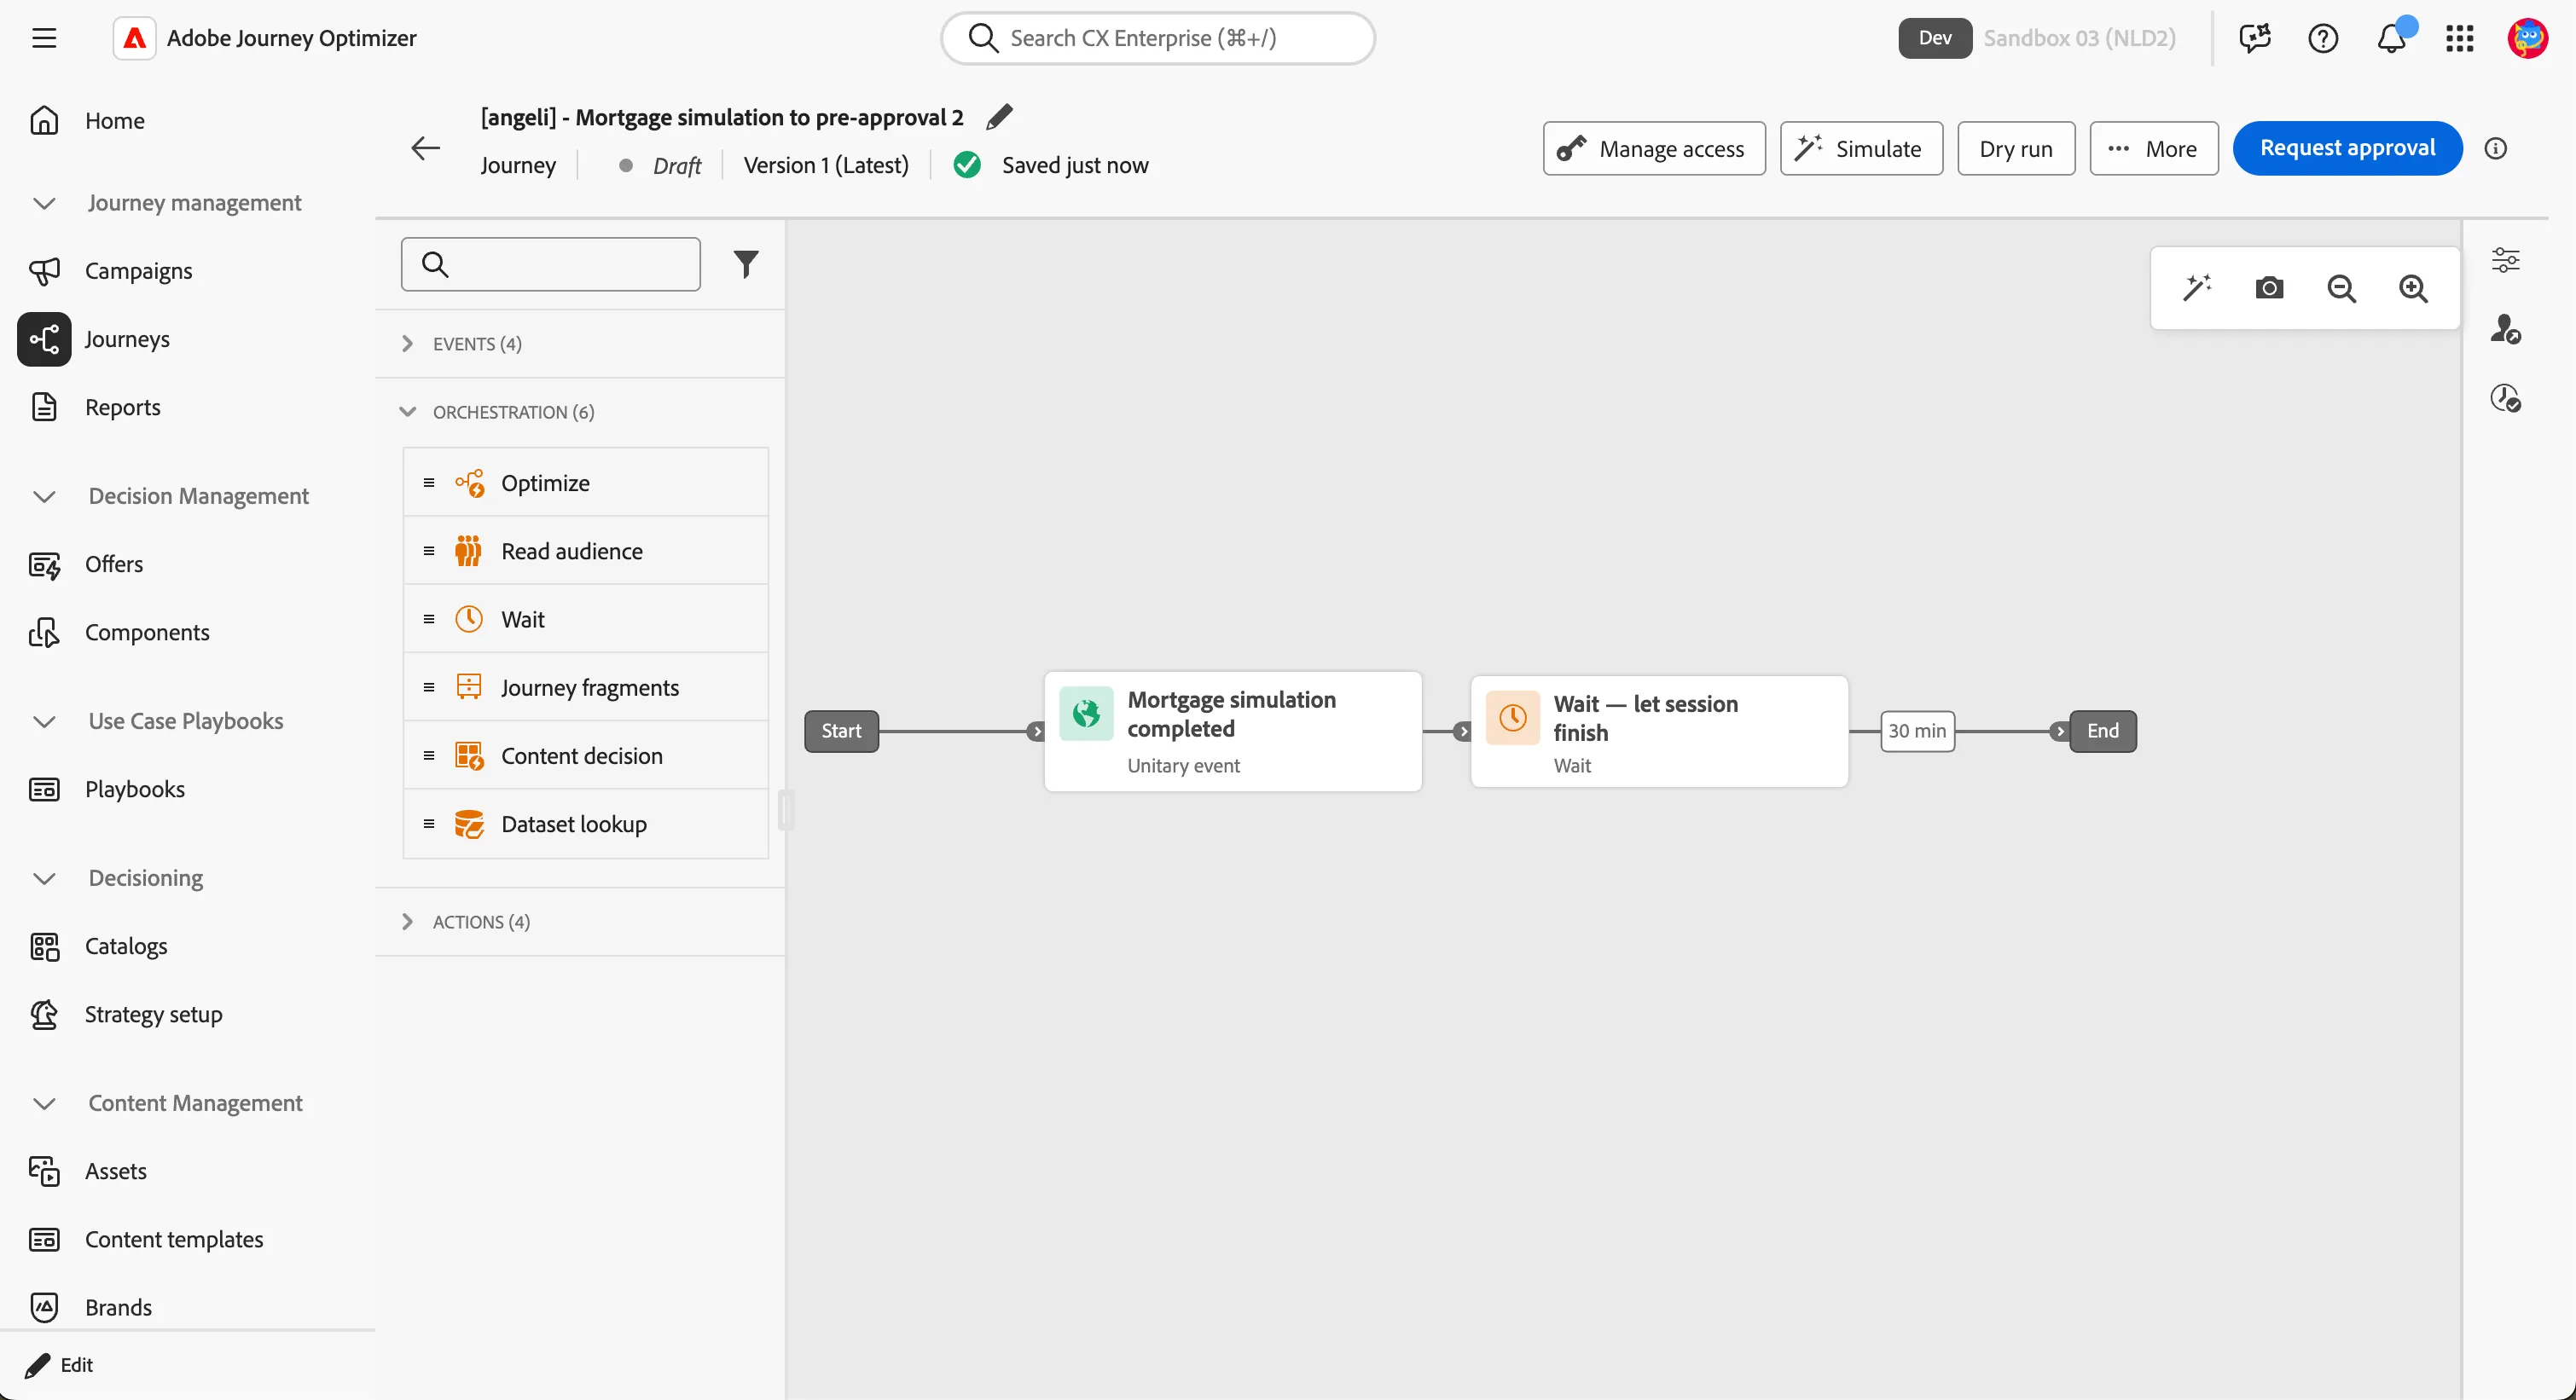This screenshot has width=2576, height=1400.
Task: Select the Optimize orchestration activity
Action: tap(585, 483)
